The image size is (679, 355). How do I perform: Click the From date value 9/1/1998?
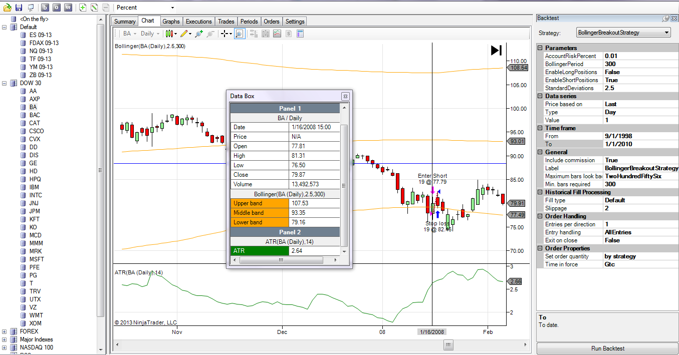(640, 136)
